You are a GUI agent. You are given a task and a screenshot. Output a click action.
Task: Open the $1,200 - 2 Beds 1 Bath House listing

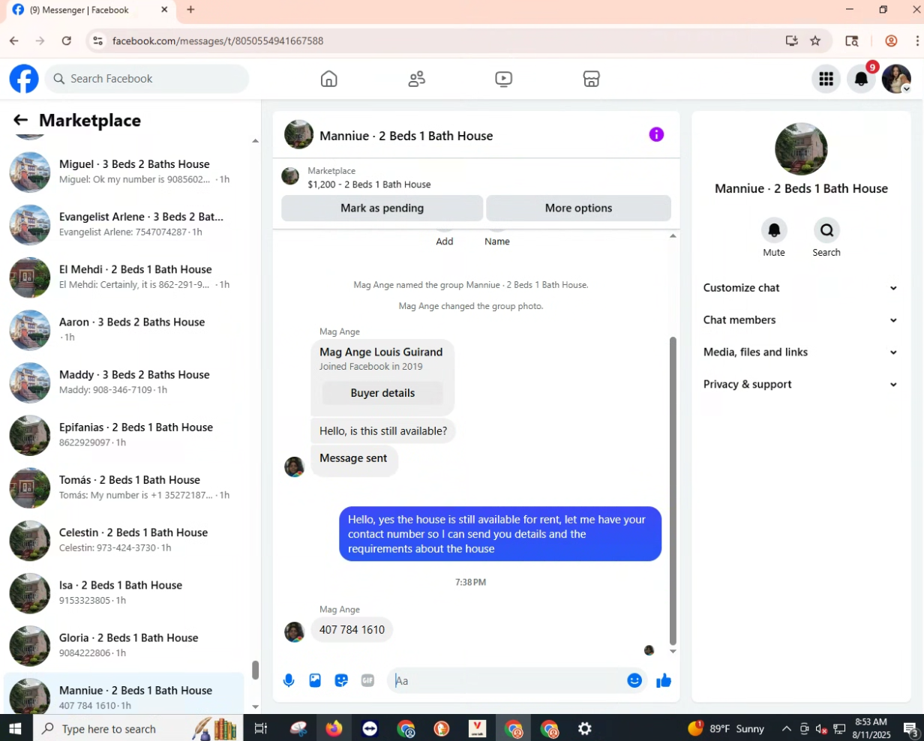[x=369, y=184]
